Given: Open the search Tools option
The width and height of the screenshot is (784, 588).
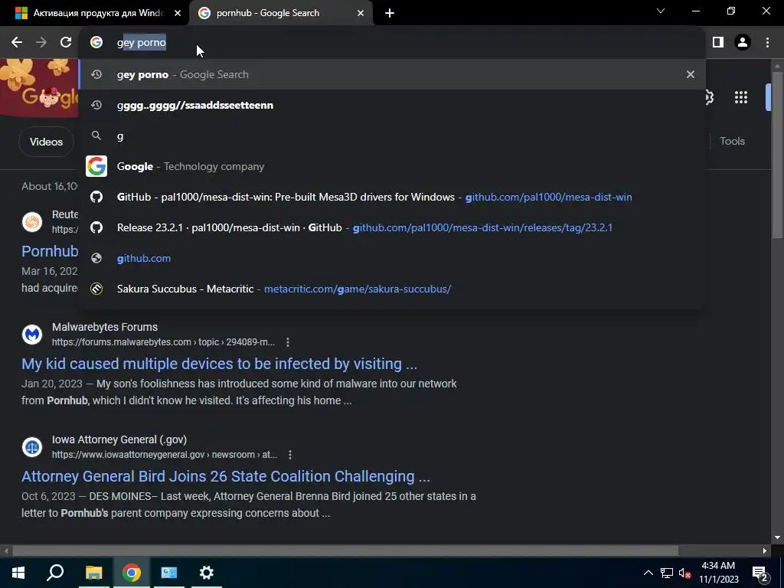Looking at the screenshot, I should click(x=732, y=141).
